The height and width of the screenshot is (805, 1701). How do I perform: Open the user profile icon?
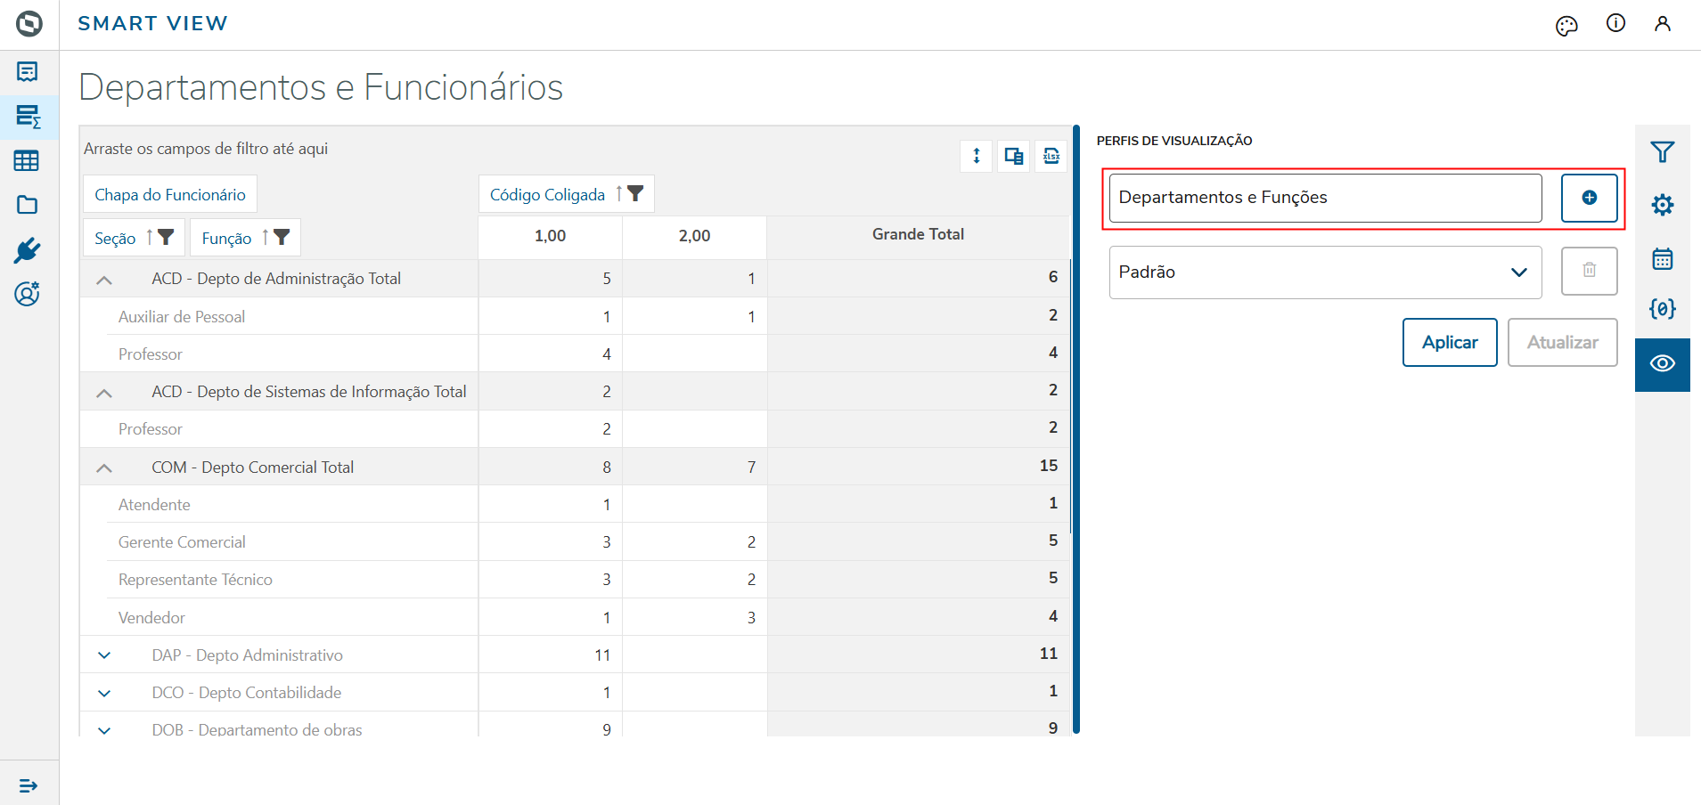pos(1662,24)
